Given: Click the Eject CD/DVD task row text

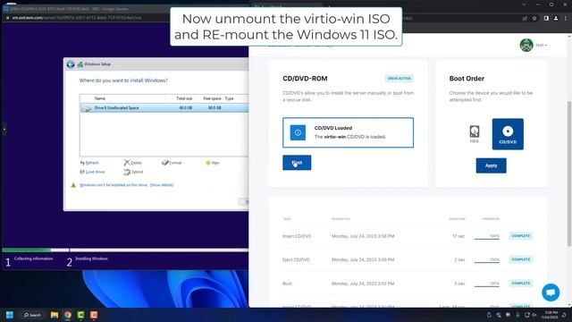Looking at the screenshot, I should pyautogui.click(x=296, y=259).
